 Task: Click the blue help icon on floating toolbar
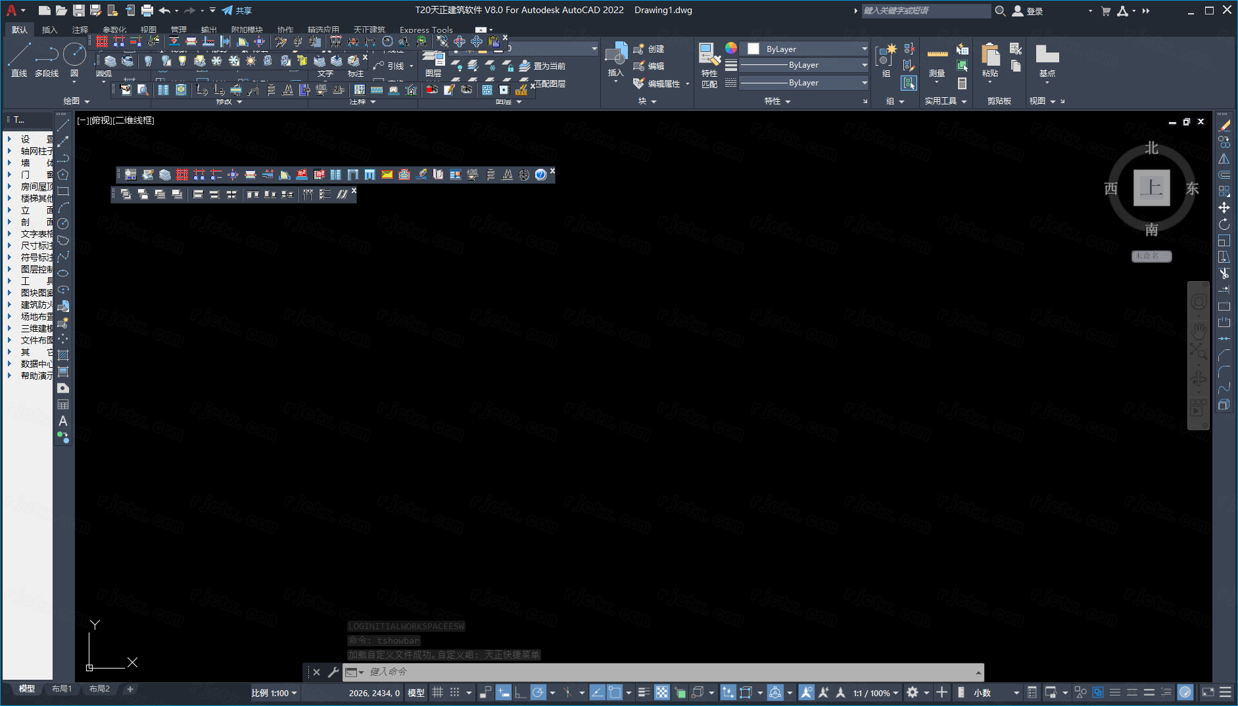[540, 175]
